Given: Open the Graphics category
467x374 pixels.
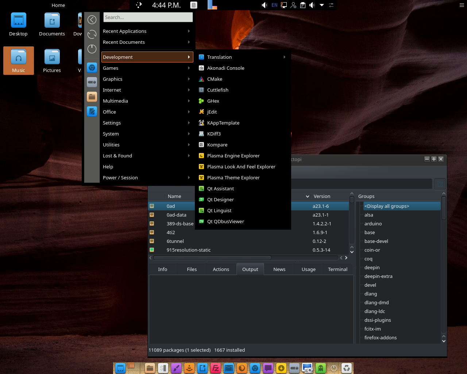Looking at the screenshot, I should 147,79.
